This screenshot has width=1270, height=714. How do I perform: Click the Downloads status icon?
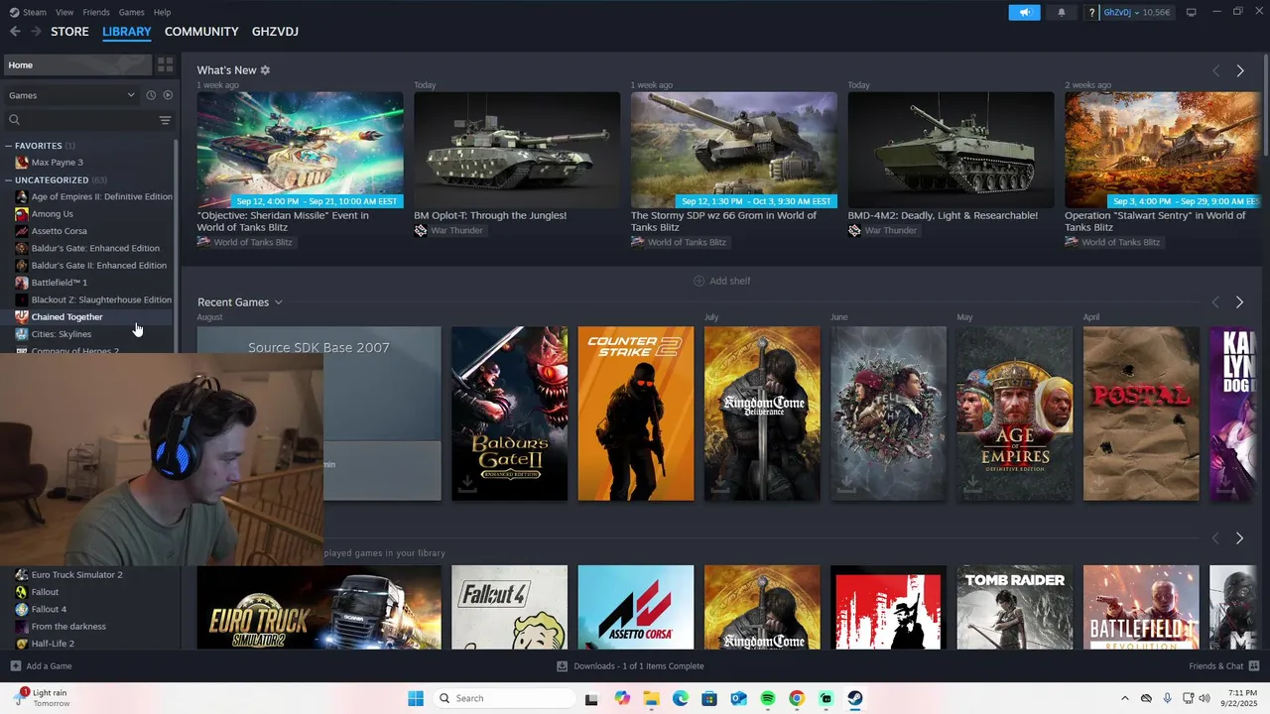562,666
